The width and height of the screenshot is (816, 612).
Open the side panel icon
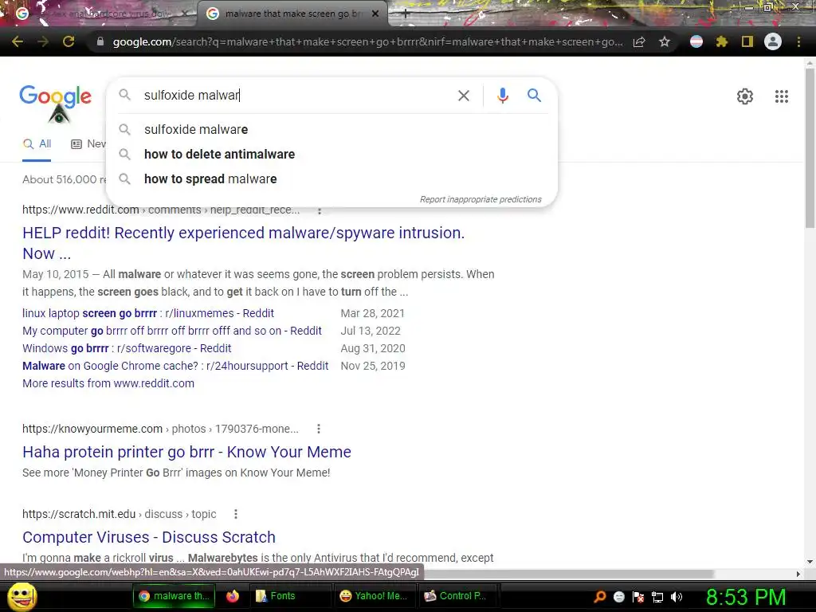[x=747, y=41]
